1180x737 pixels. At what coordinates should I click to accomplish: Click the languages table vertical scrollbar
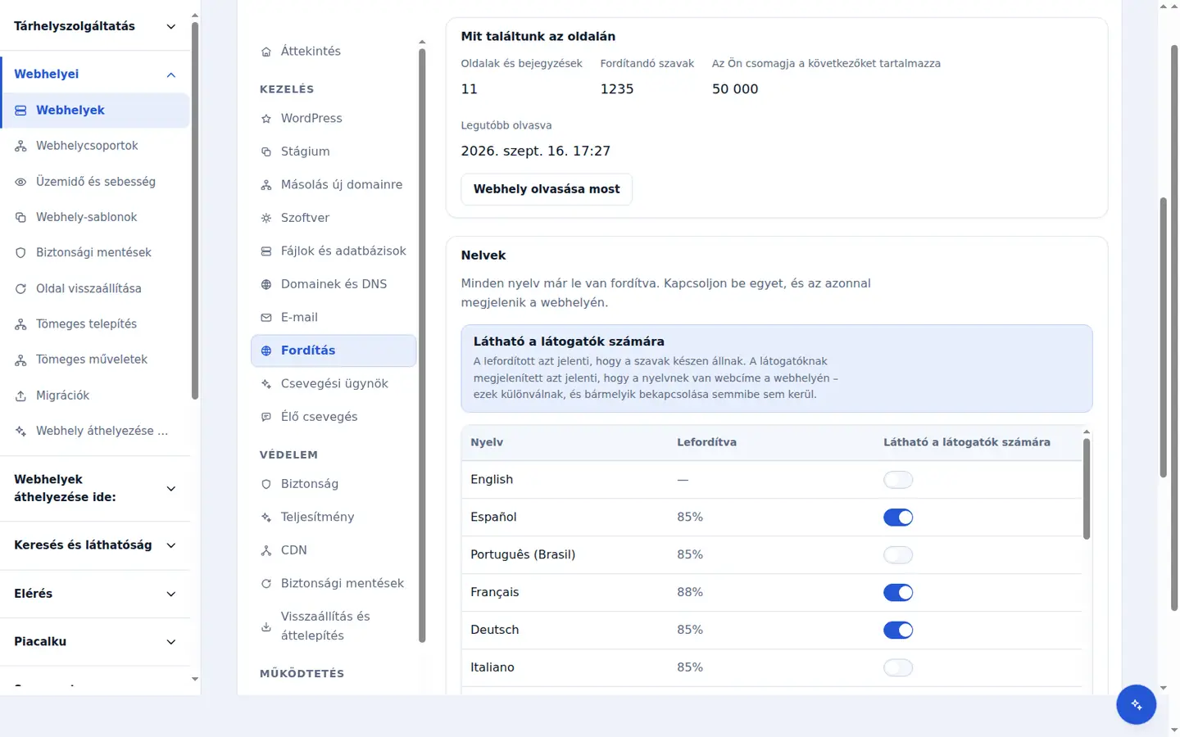coord(1087,489)
